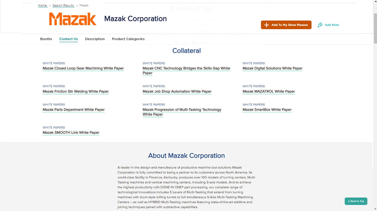Switch to the Booths tab

[x=46, y=39]
